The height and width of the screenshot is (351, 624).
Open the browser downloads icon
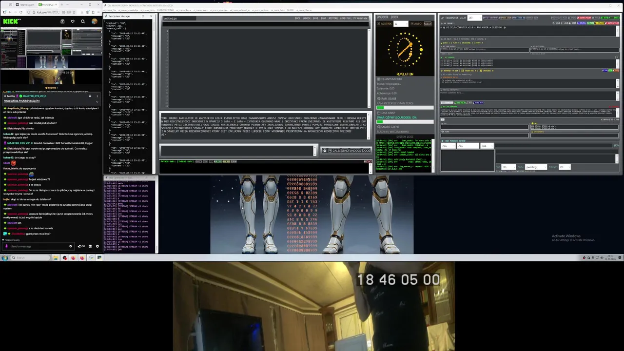pyautogui.click(x=82, y=12)
